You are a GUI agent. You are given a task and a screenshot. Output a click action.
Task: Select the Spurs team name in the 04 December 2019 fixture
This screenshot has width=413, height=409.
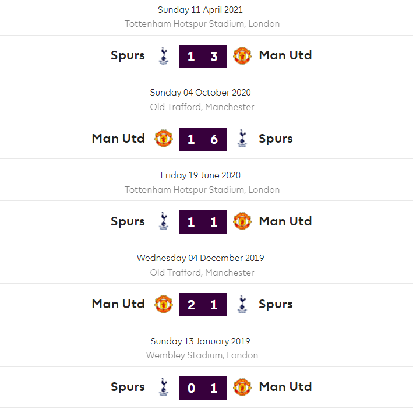pyautogui.click(x=276, y=304)
